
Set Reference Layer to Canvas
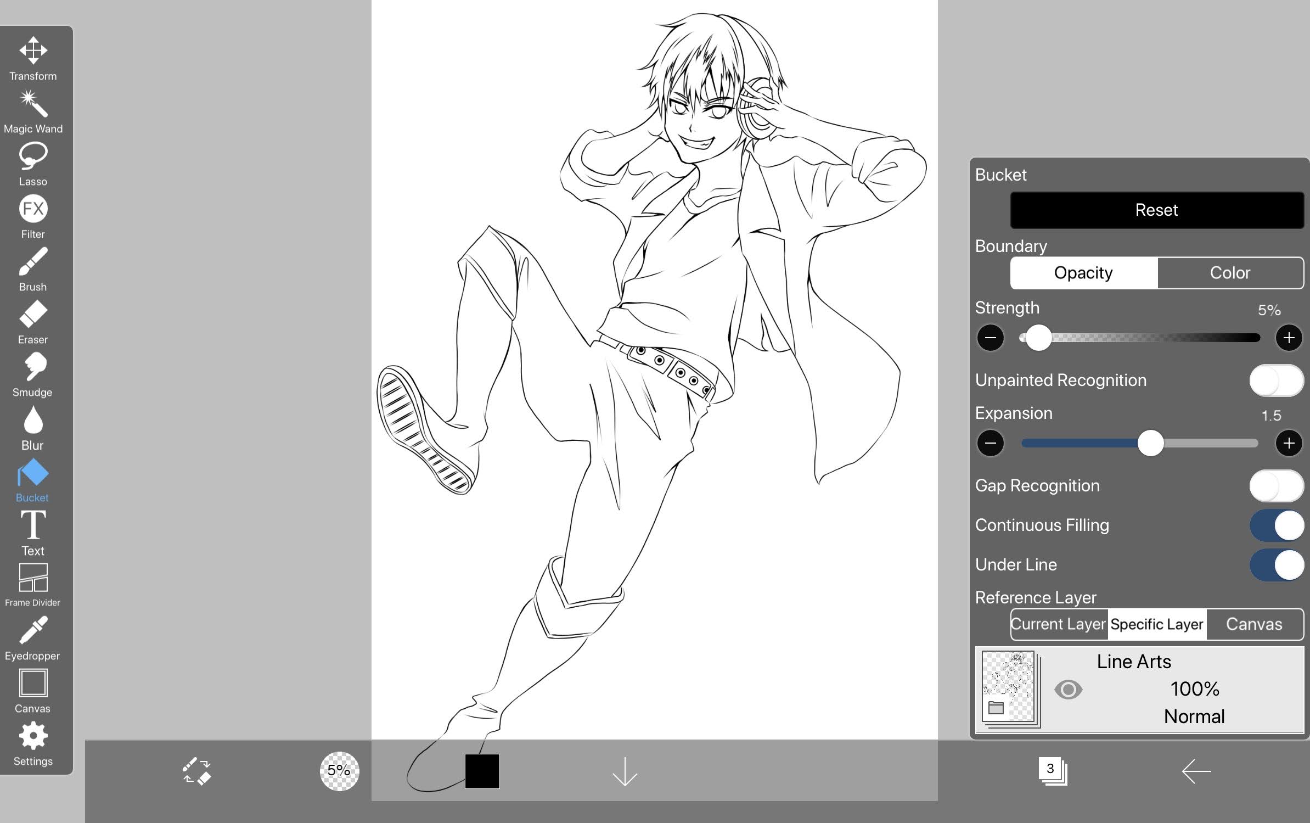coord(1254,624)
